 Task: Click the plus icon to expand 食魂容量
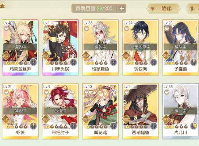[x=122, y=8]
